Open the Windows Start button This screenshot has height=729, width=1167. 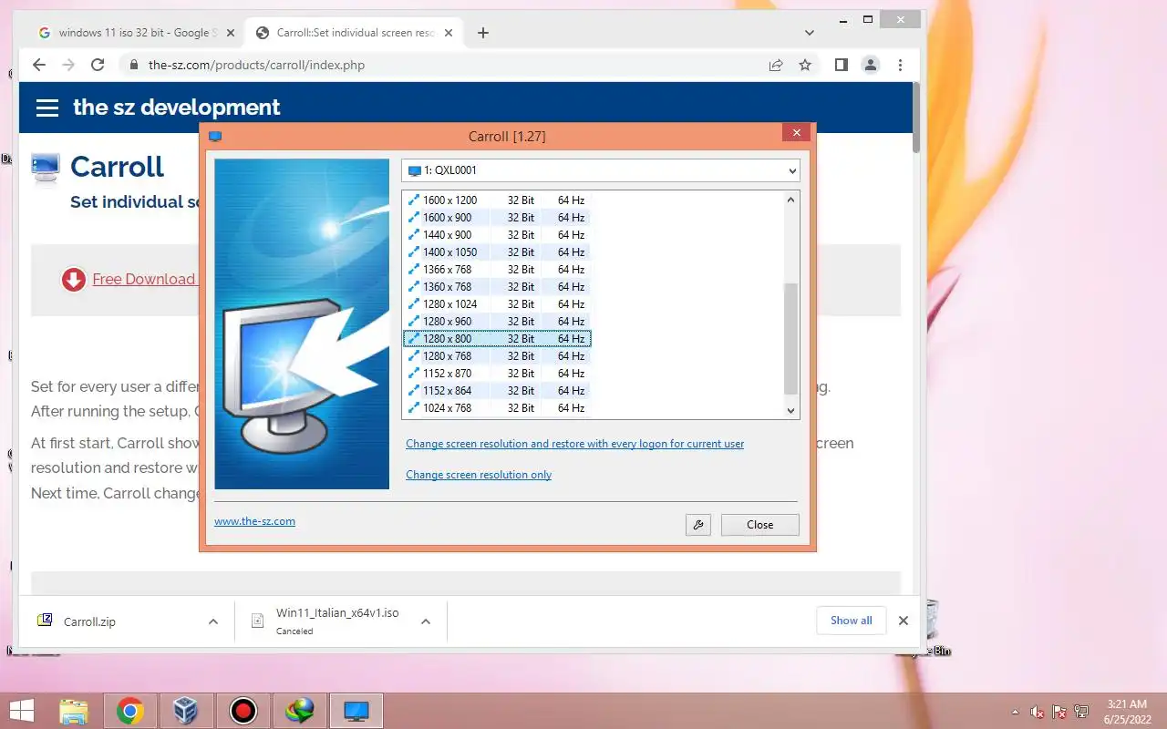[x=23, y=711]
